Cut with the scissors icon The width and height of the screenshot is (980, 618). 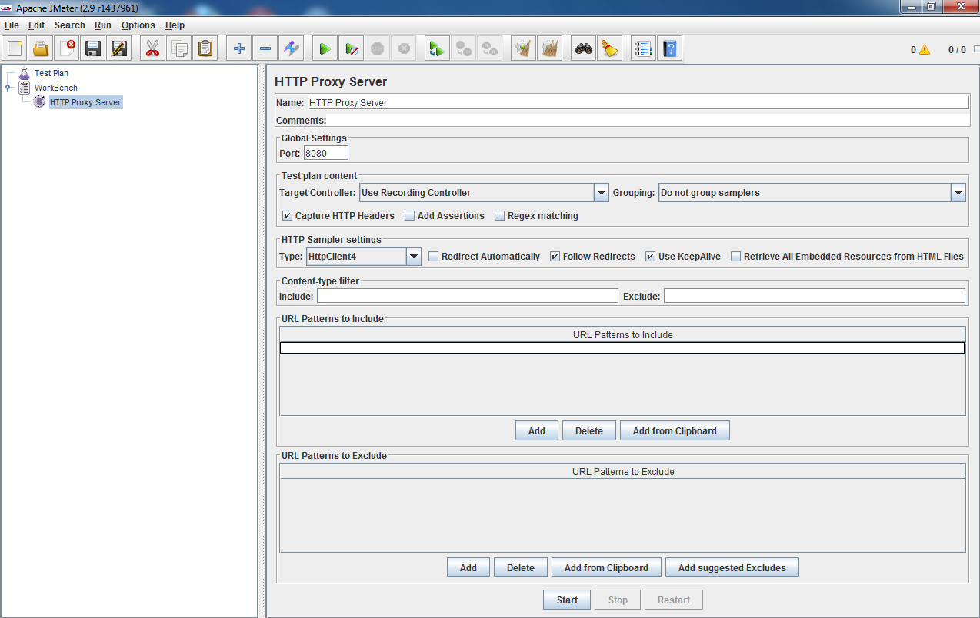(153, 49)
